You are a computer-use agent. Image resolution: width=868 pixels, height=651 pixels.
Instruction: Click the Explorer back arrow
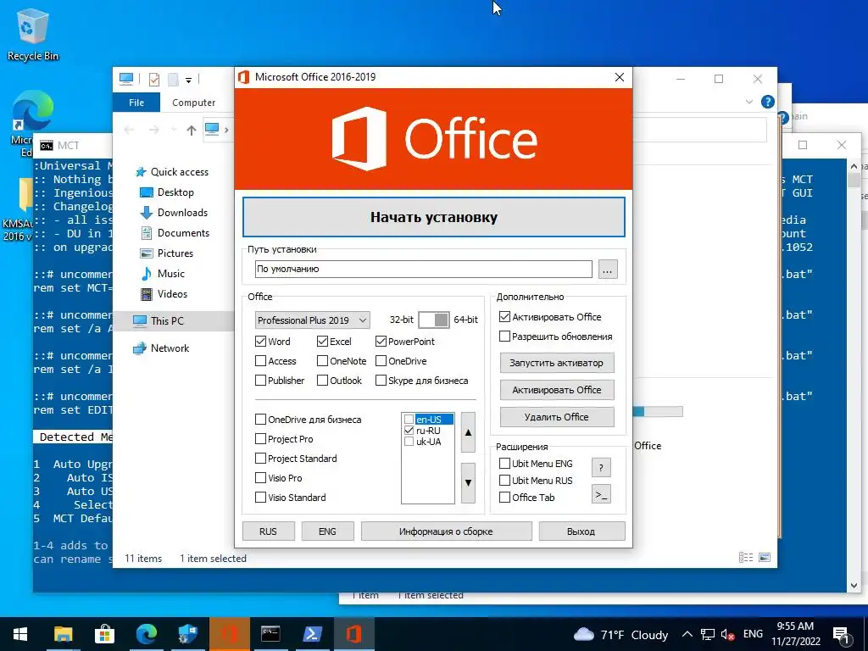tap(129, 130)
